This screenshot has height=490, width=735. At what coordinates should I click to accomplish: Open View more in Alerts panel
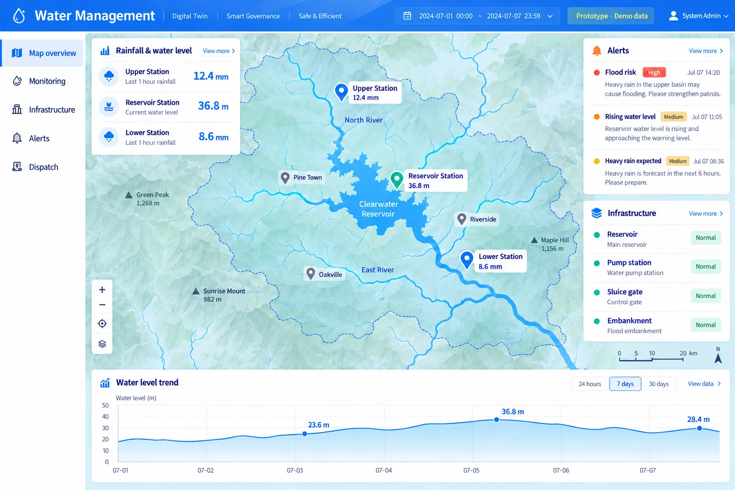click(706, 51)
